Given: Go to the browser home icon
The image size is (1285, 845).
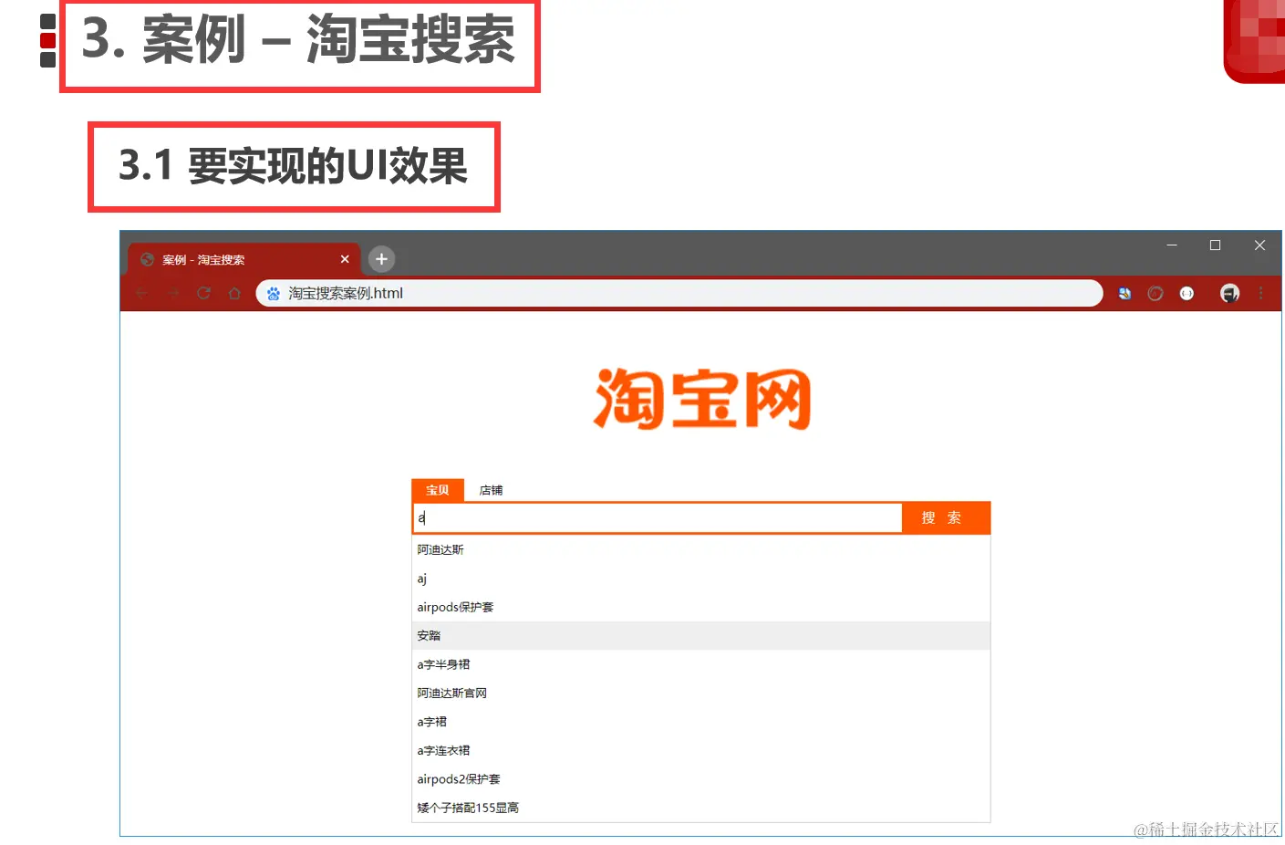Looking at the screenshot, I should pos(234,293).
